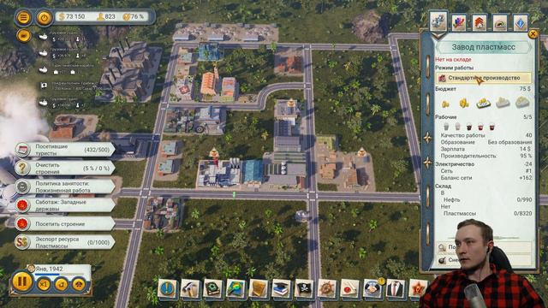Open the green book edicts icon
The height and width of the screenshot is (308, 548).
coord(213,289)
